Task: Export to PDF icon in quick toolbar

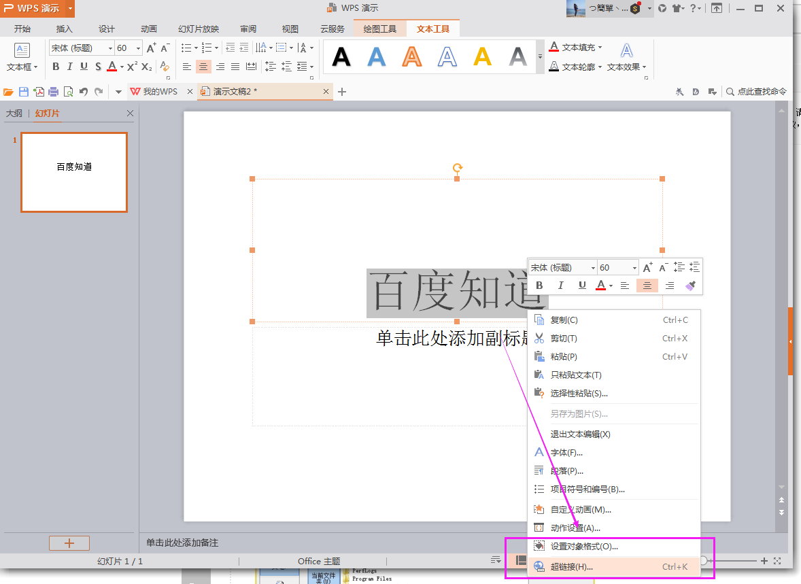Action: coord(39,92)
